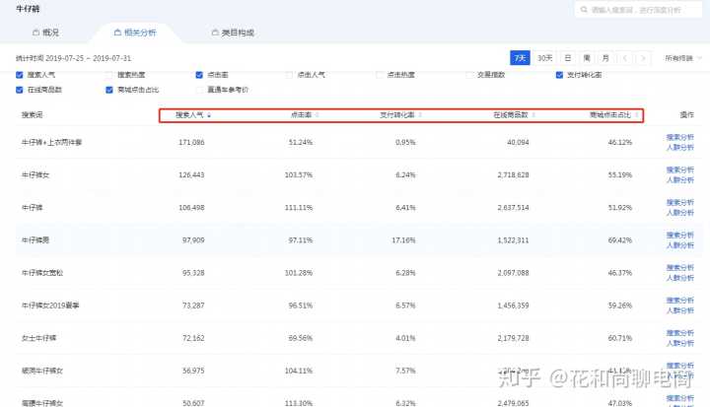Open 搜索分析 for 牛仔裤女
The height and width of the screenshot is (407, 710).
coord(680,170)
